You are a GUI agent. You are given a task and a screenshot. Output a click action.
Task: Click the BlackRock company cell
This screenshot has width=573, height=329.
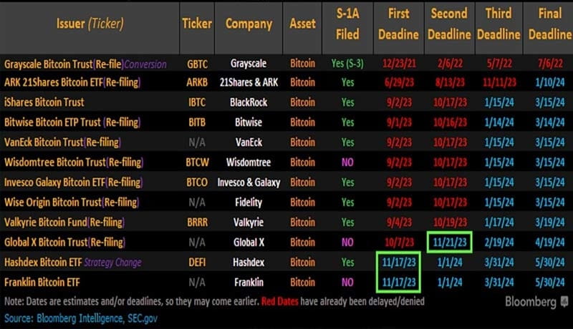(x=249, y=102)
